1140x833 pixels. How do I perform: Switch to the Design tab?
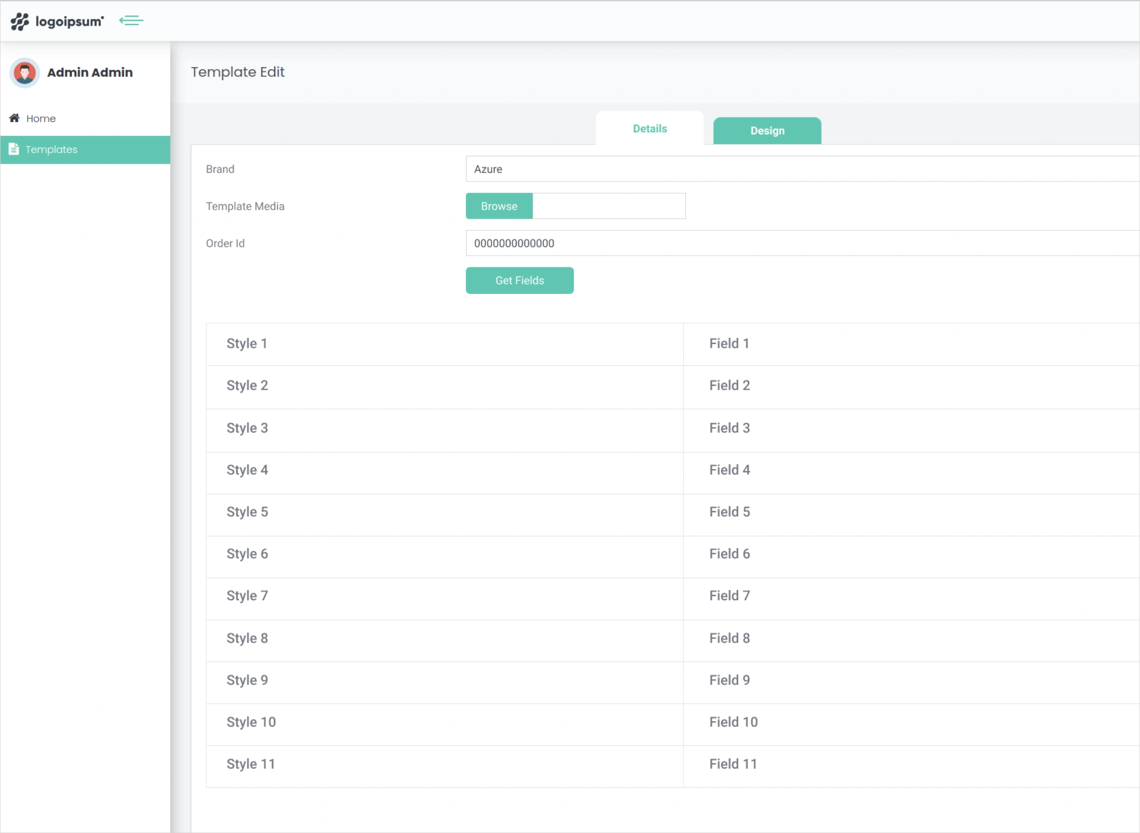[x=767, y=131]
